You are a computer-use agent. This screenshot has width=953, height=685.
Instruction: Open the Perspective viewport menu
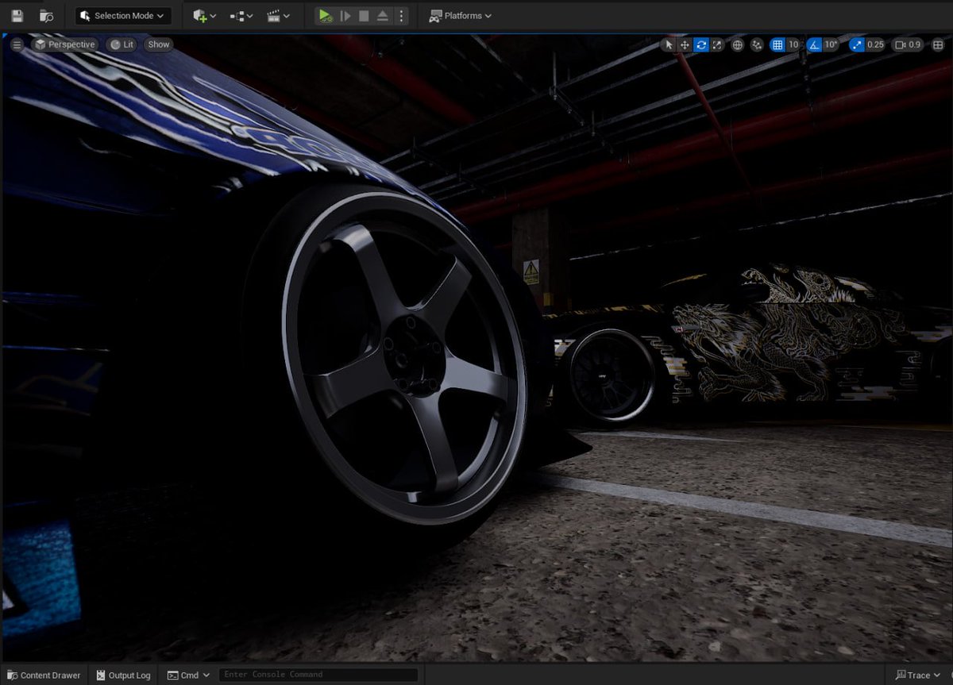click(64, 44)
